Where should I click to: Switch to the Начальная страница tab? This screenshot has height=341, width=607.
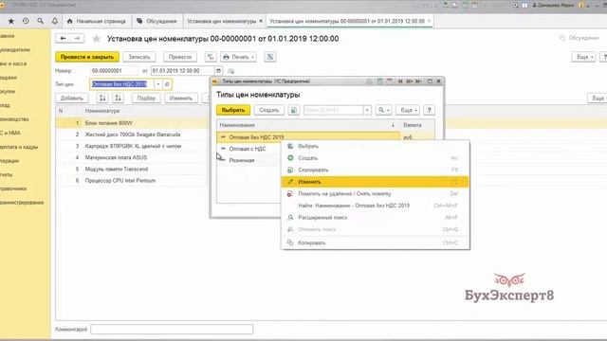point(97,21)
